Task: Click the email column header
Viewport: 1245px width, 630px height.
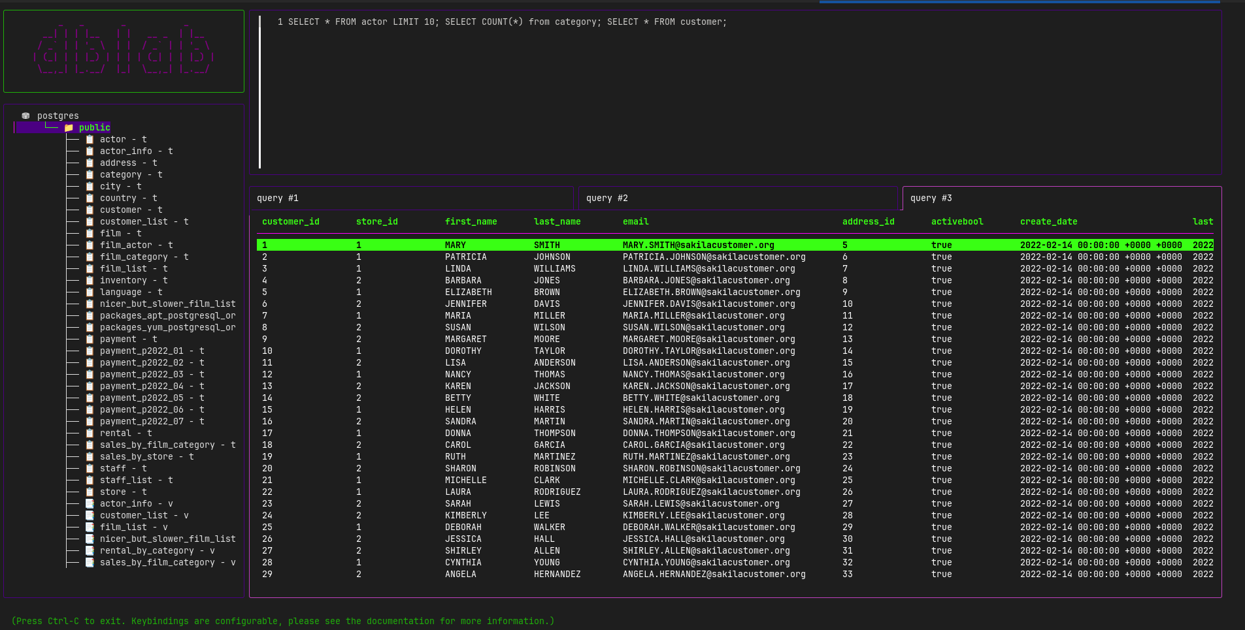Action: click(x=636, y=221)
